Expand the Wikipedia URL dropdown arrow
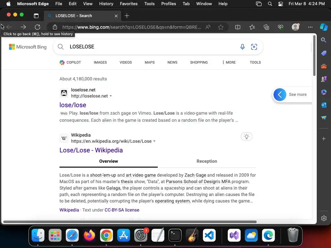 154,141
